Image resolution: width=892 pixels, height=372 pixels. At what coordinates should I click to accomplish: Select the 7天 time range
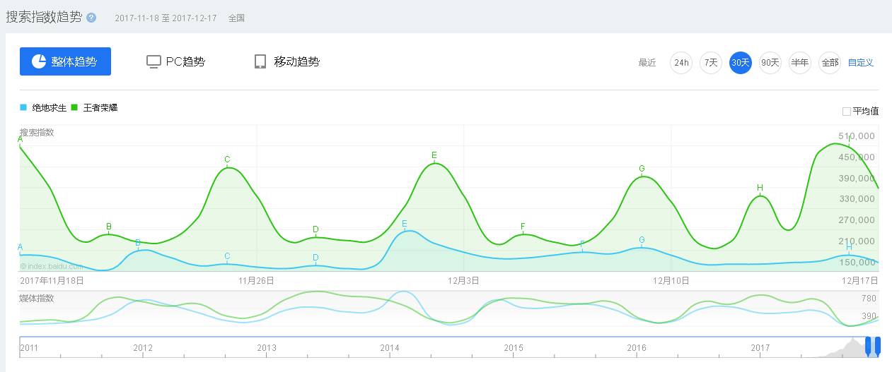click(x=710, y=63)
